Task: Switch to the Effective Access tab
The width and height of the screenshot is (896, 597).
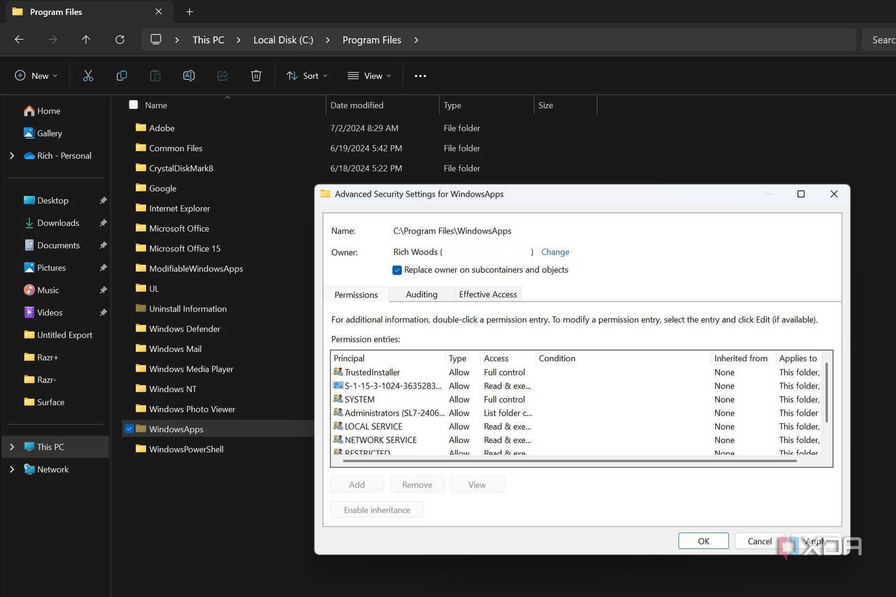Action: click(487, 294)
